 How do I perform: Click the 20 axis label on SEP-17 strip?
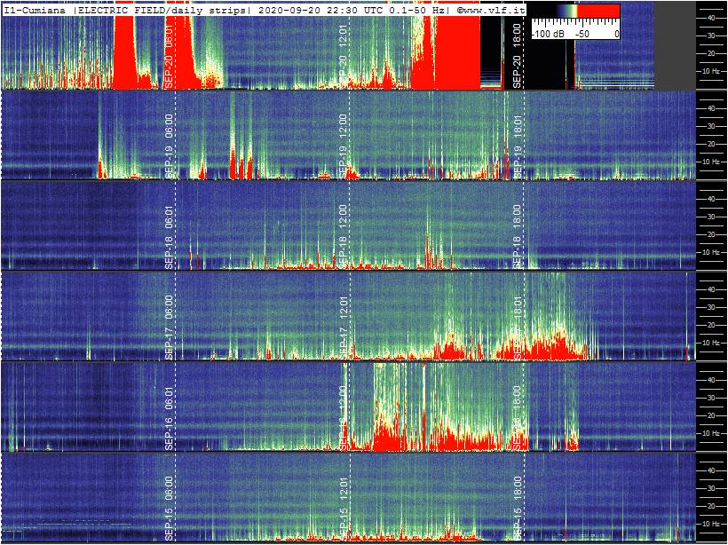point(710,325)
